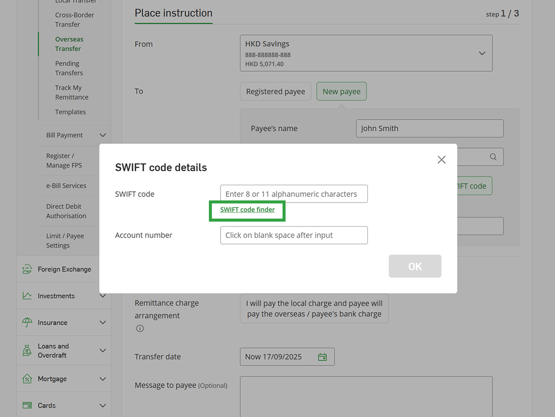555x417 pixels.
Task: Expand the Cards menu chevron
Action: click(x=103, y=405)
